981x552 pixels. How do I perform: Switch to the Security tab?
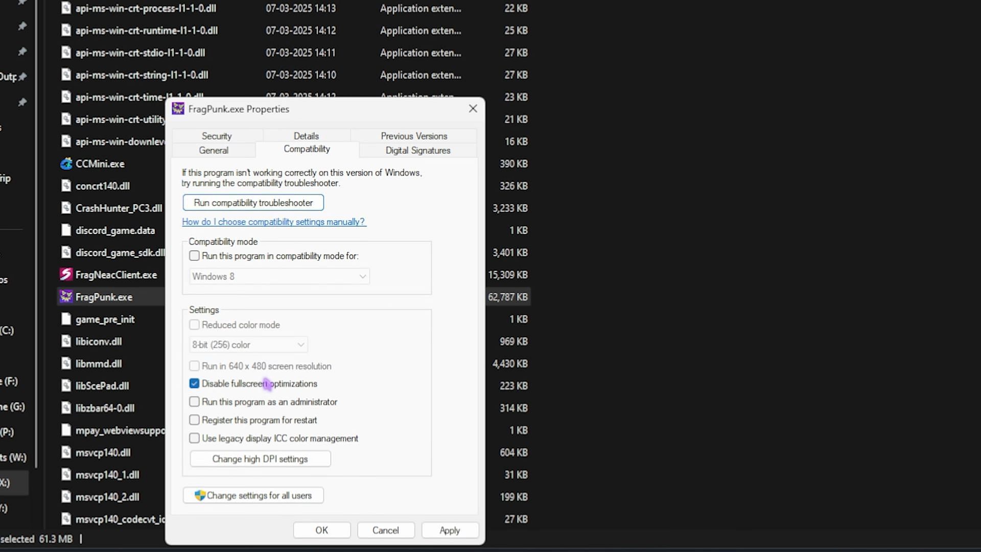(217, 136)
